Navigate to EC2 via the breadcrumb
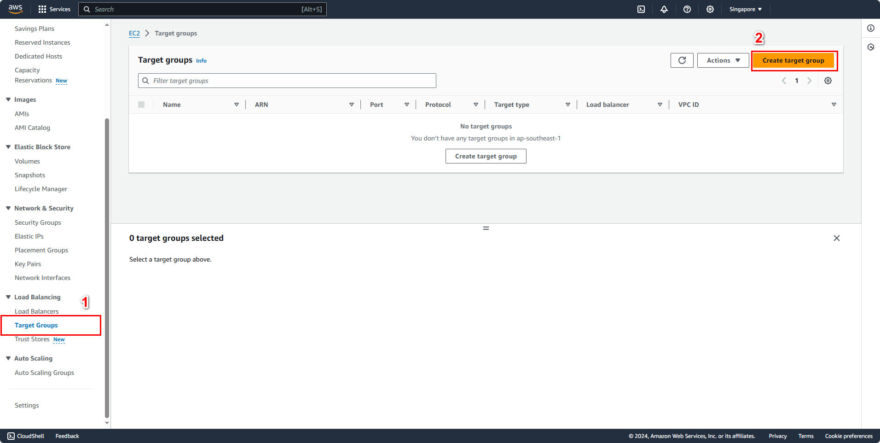The image size is (880, 443). [134, 33]
